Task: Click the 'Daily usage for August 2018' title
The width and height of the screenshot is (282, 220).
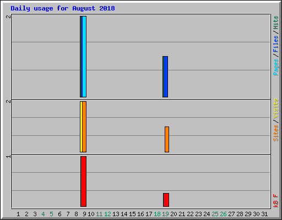Action: pos(63,8)
